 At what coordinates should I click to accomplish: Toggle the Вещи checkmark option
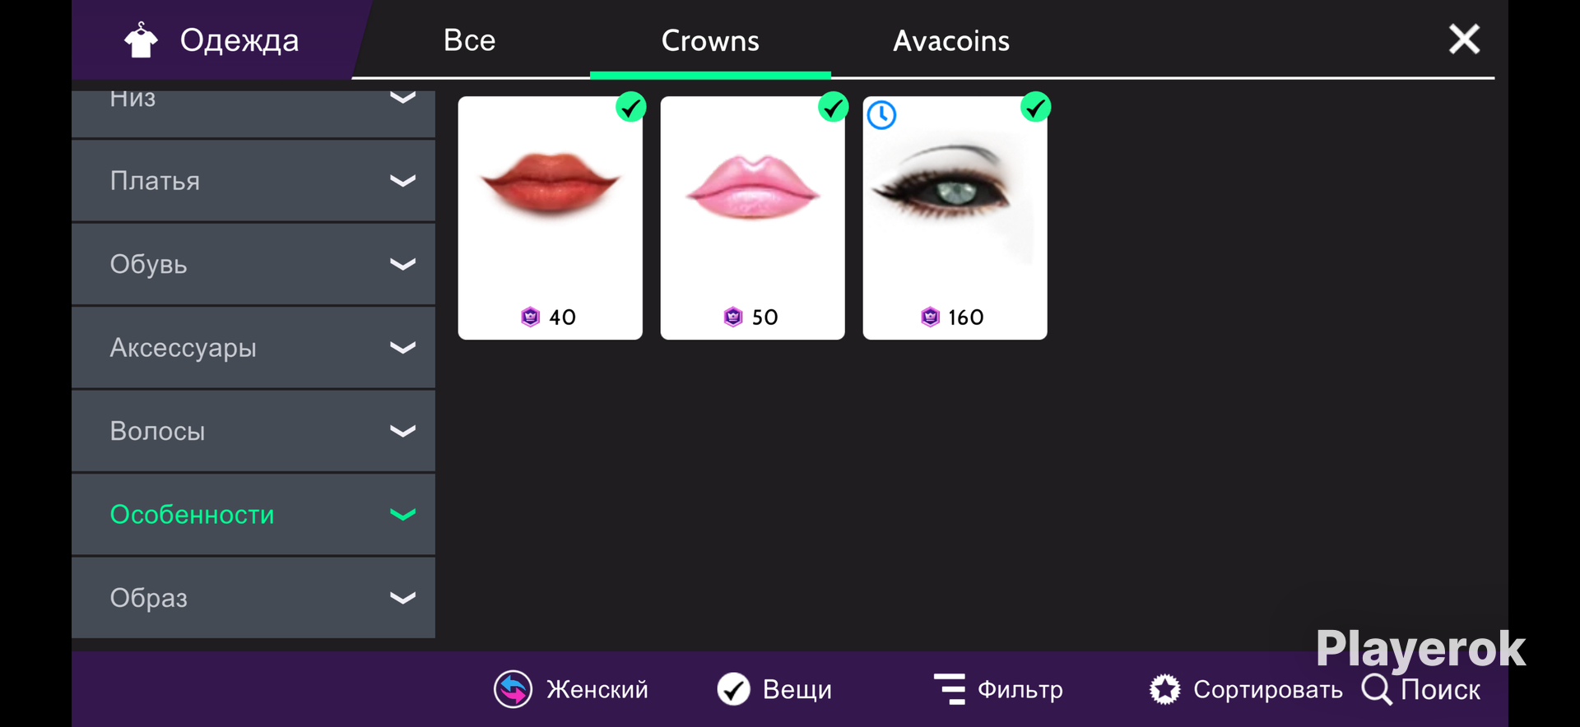733,689
